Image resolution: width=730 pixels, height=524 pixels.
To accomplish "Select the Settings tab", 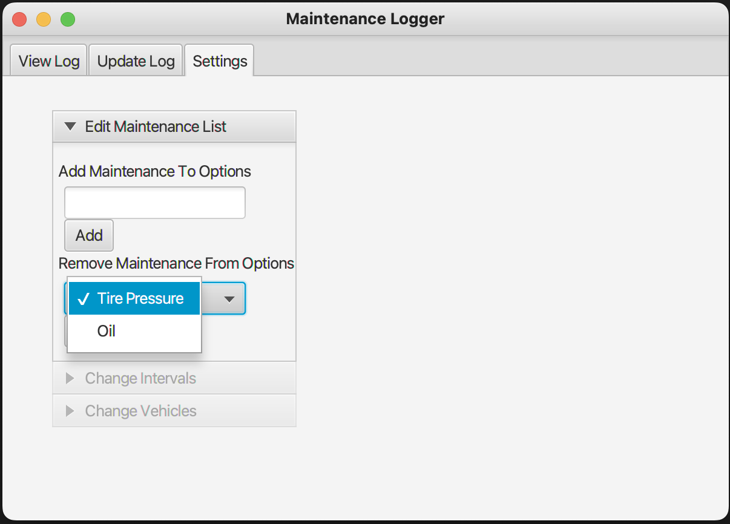I will coord(219,61).
